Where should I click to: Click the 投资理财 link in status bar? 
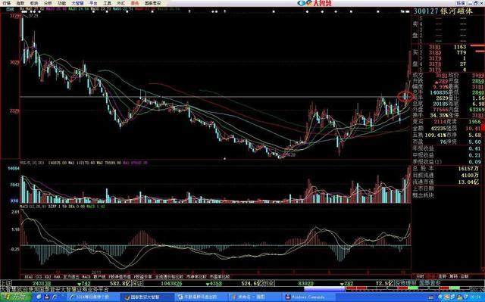(406, 282)
